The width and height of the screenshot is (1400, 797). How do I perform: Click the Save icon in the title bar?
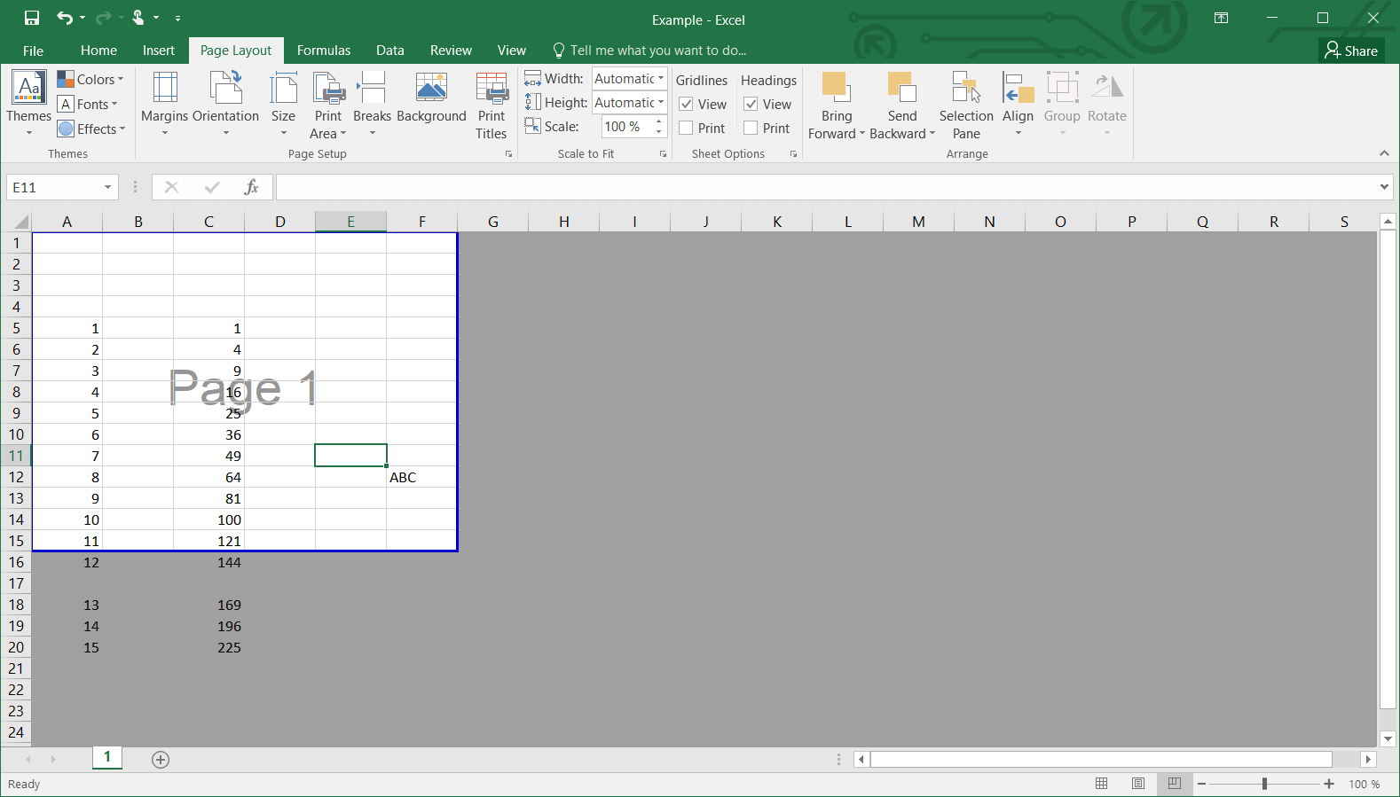click(x=32, y=18)
